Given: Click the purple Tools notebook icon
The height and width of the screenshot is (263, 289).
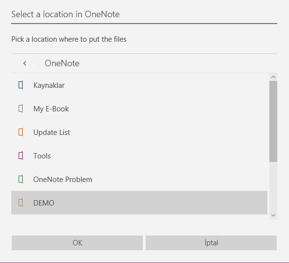Looking at the screenshot, I should pyautogui.click(x=21, y=156).
